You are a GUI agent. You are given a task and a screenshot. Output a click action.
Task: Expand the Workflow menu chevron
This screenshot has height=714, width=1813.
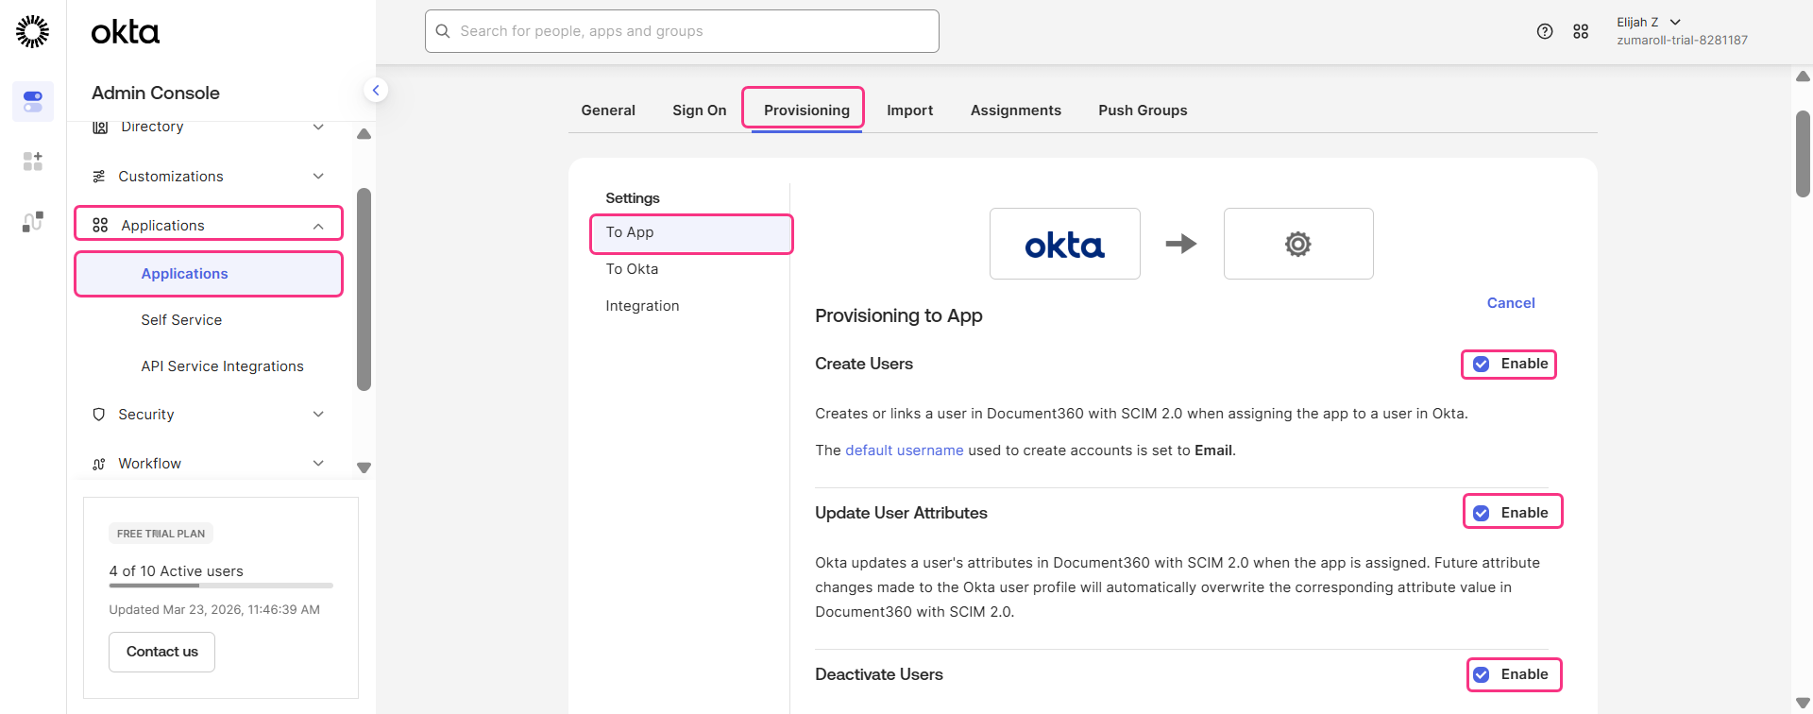pyautogui.click(x=318, y=464)
